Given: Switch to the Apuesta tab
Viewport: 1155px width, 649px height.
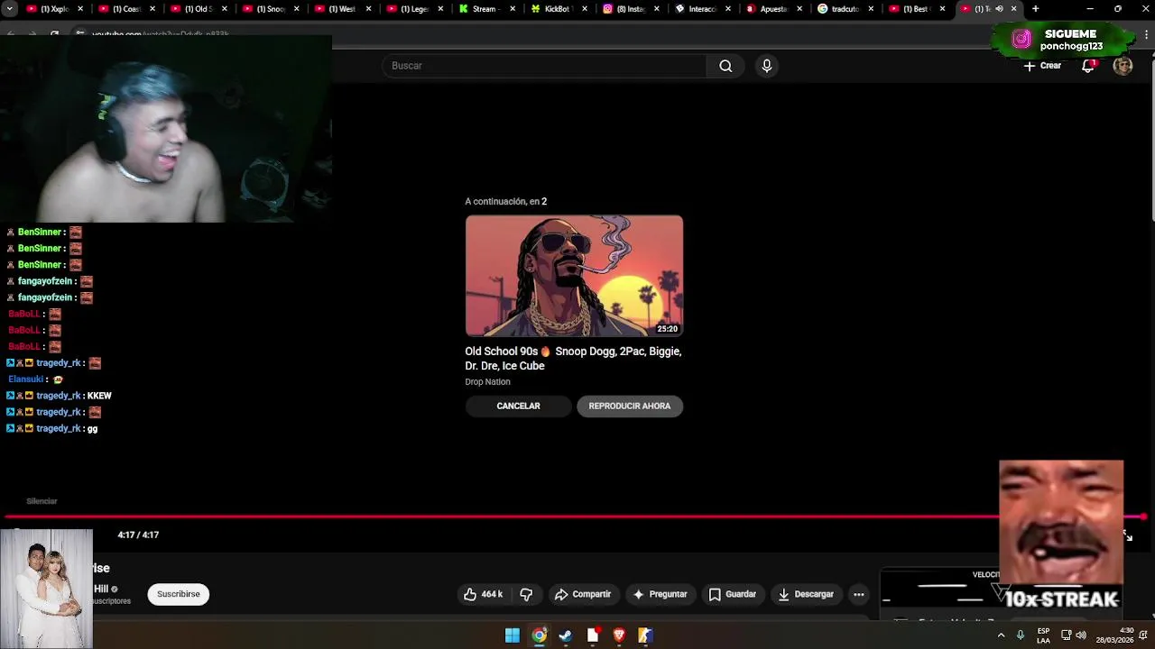Looking at the screenshot, I should click(x=774, y=9).
